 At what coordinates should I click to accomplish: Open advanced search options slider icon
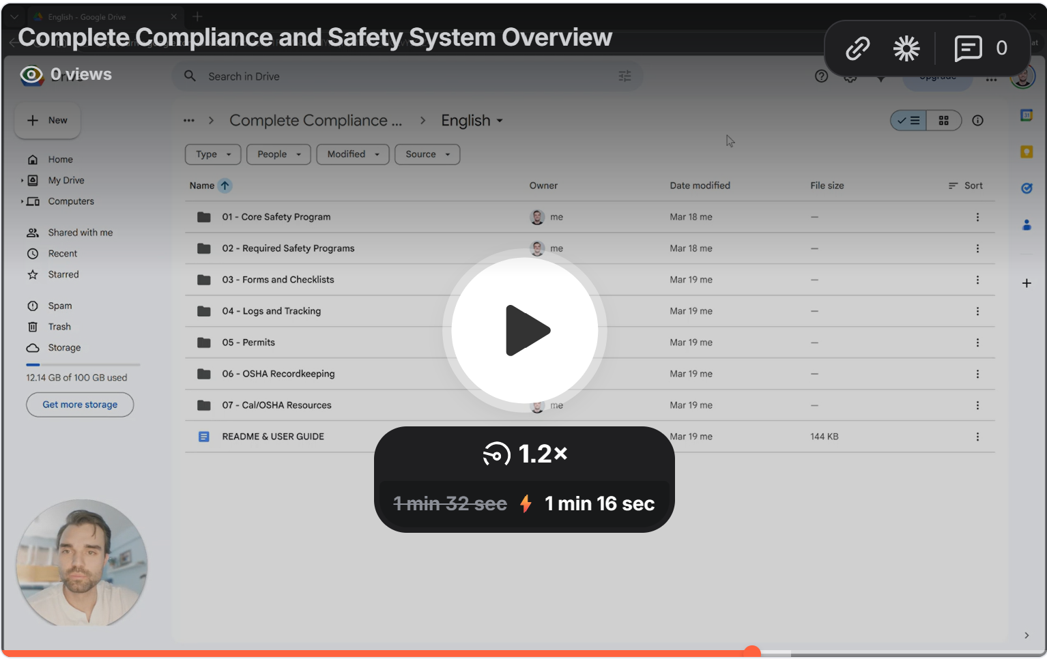(x=625, y=76)
